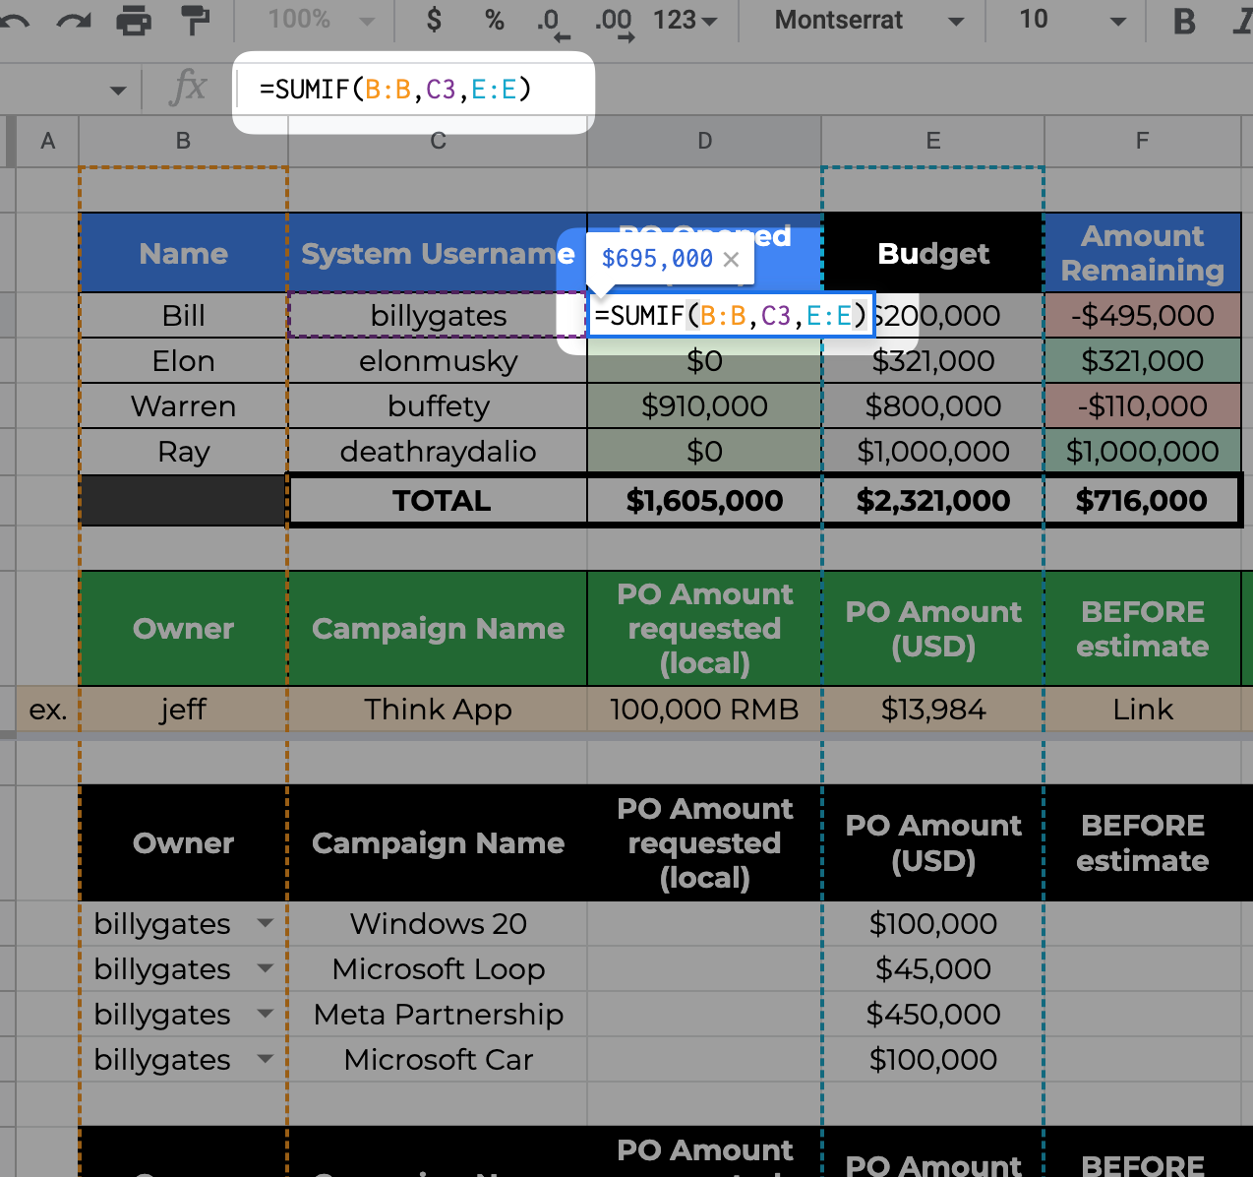This screenshot has width=1253, height=1177.
Task: Open the Montserrat font dropdown
Action: point(869,20)
